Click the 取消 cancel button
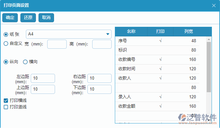 pyautogui.click(x=46, y=18)
